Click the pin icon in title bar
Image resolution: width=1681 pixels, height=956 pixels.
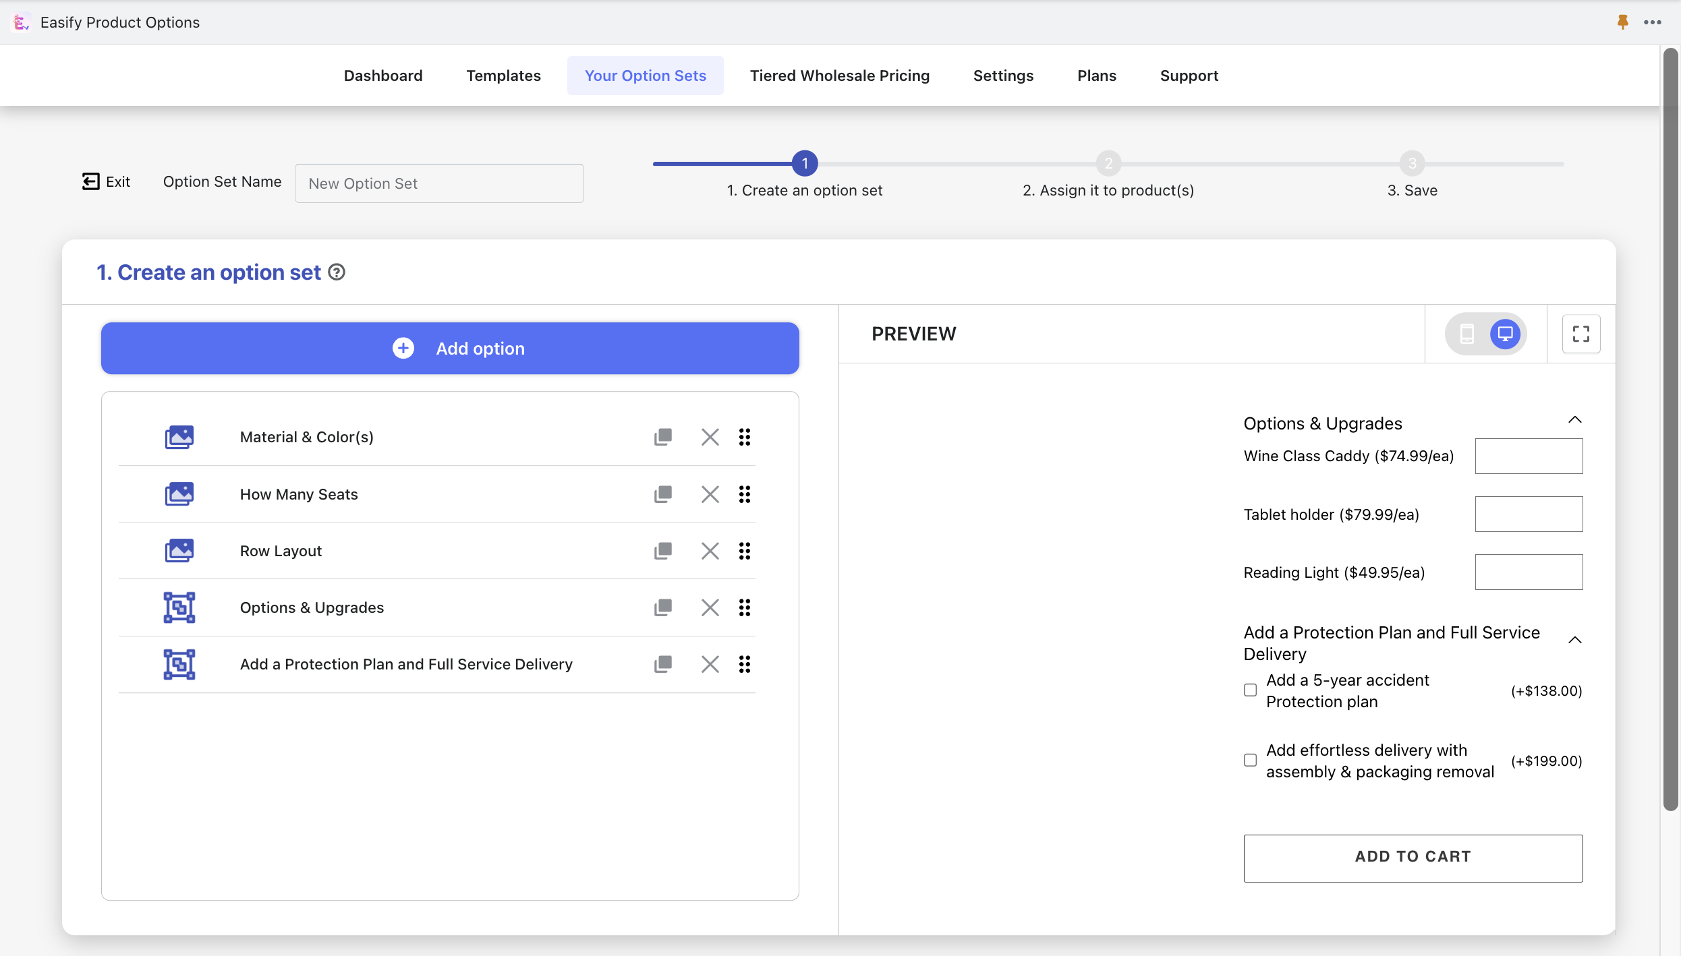pyautogui.click(x=1622, y=22)
